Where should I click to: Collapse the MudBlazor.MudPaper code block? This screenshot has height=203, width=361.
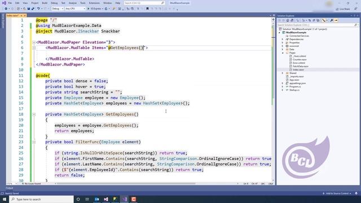(x=34, y=42)
